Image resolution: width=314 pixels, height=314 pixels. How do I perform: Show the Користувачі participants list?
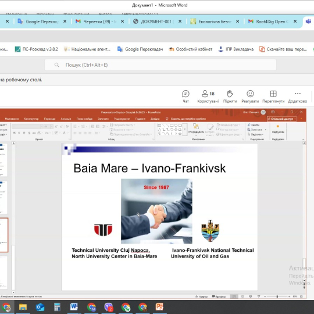[208, 97]
